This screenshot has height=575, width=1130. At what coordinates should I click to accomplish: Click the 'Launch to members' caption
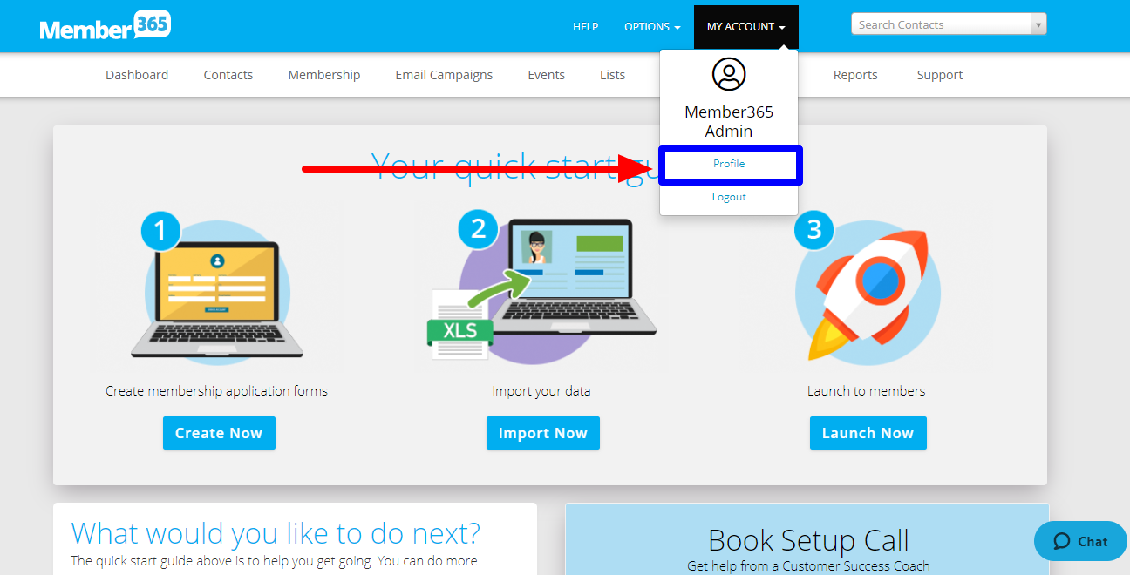point(867,391)
